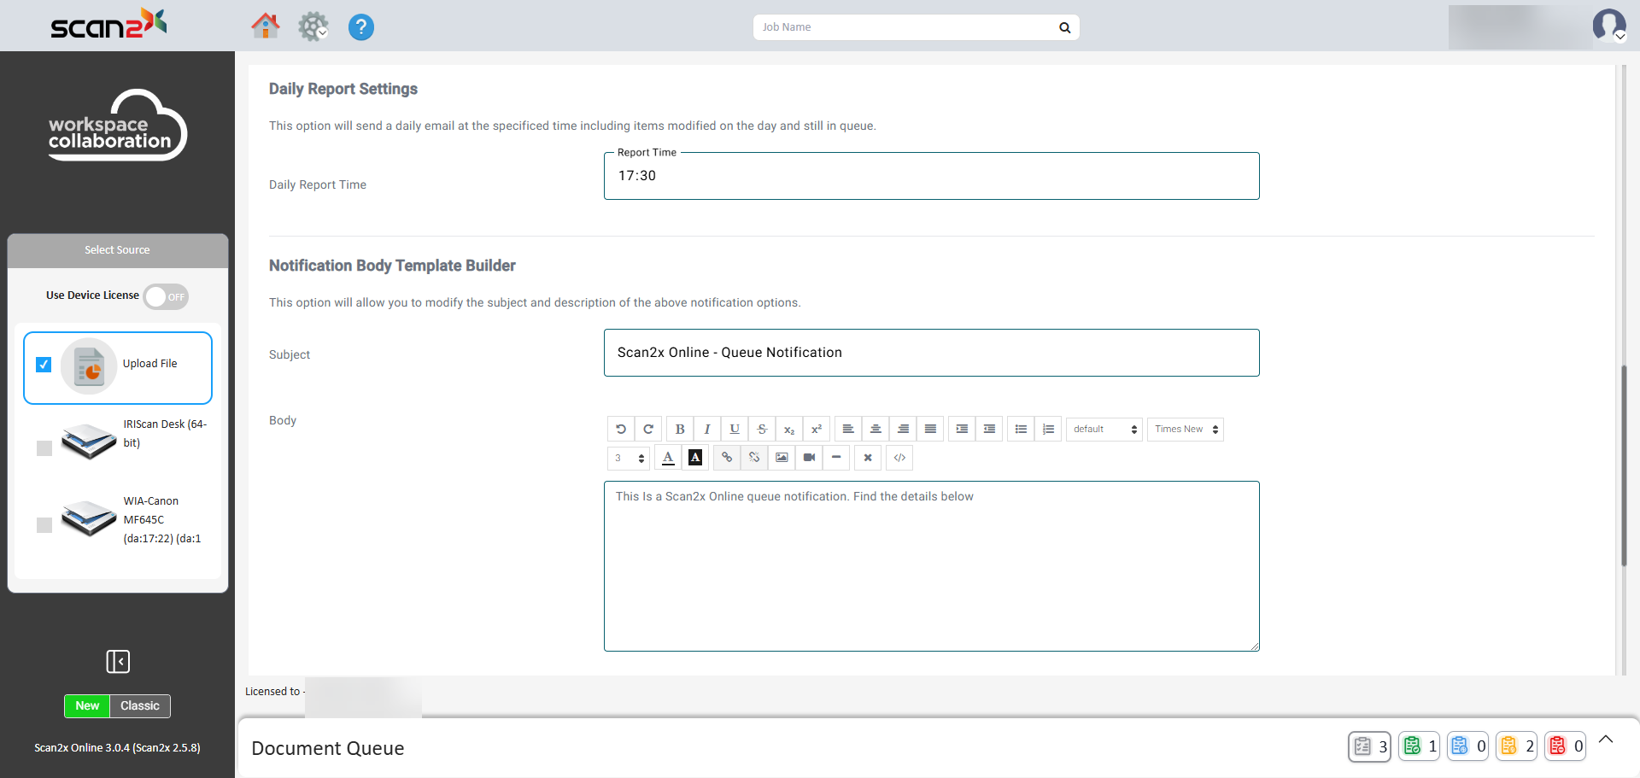1640x778 pixels.
Task: Uncheck the Upload File source checkbox
Action: [x=44, y=365]
